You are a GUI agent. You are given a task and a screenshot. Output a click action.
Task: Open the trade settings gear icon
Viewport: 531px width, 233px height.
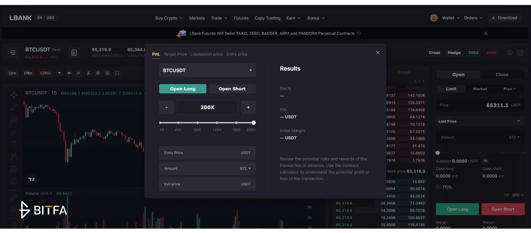pos(509,53)
